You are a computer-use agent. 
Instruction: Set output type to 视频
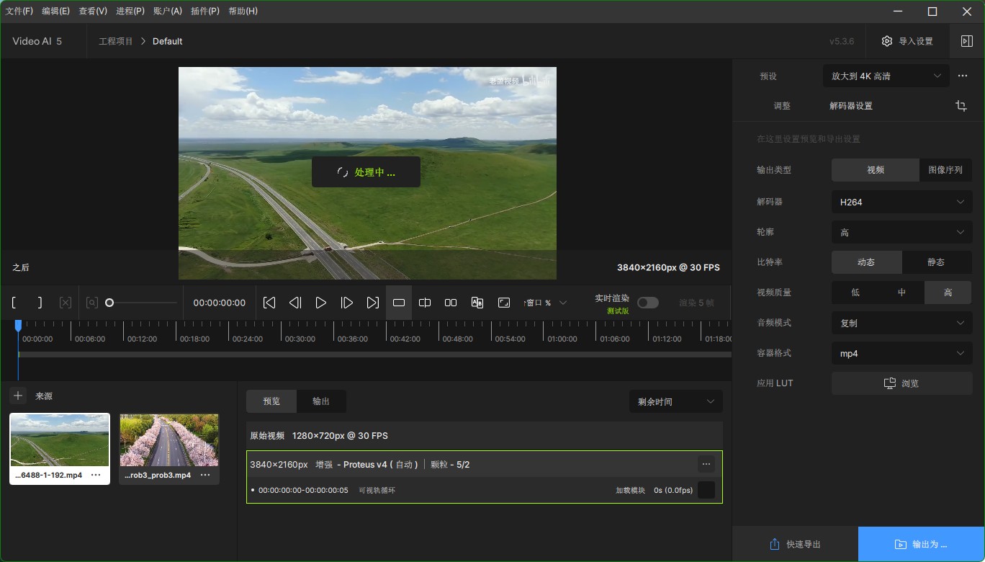[x=875, y=170]
